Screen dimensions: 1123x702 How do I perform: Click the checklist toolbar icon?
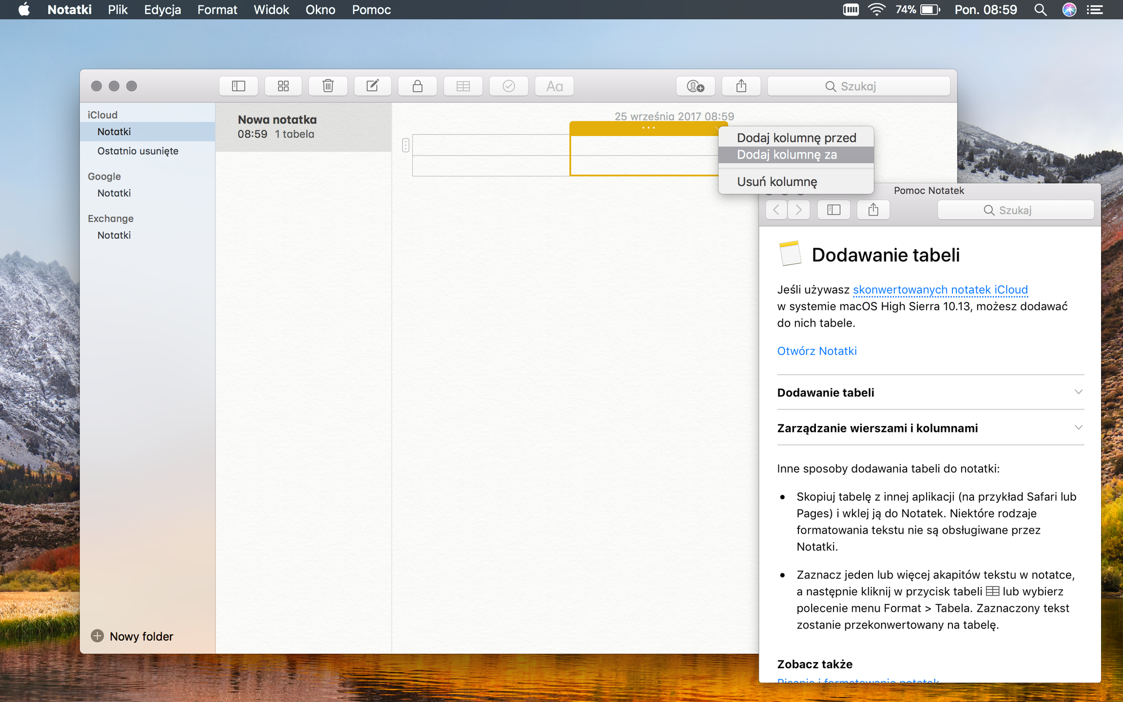pyautogui.click(x=508, y=86)
